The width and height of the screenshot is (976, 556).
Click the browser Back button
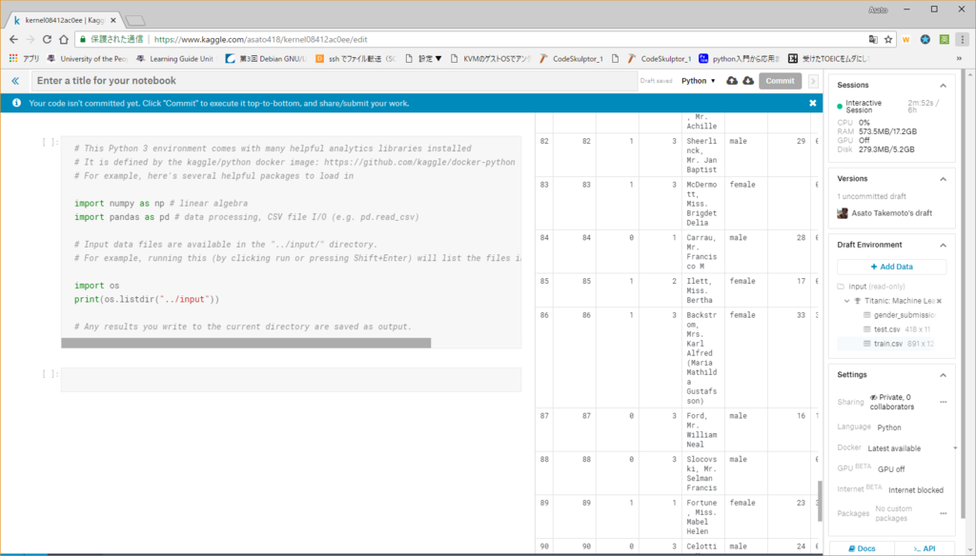[x=13, y=39]
